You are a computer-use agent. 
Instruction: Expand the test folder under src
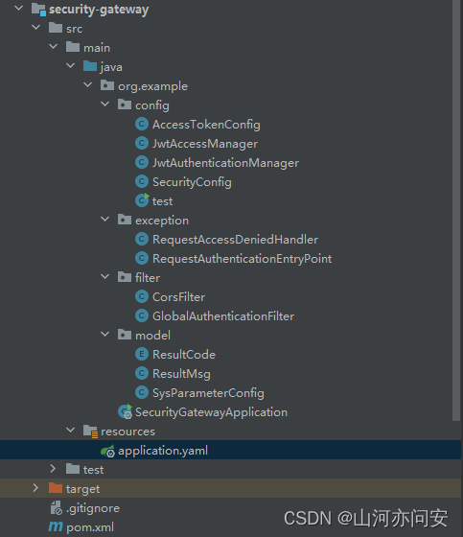[53, 469]
